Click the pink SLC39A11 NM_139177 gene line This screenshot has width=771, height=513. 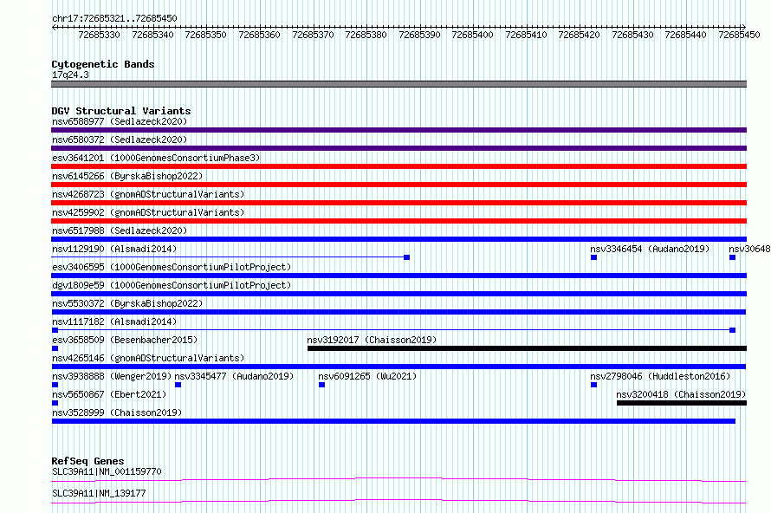pyautogui.click(x=398, y=501)
